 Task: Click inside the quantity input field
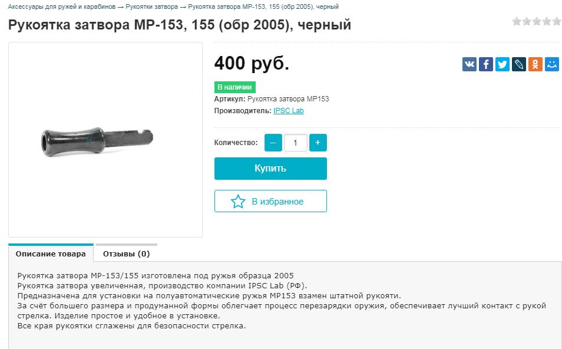coord(295,142)
